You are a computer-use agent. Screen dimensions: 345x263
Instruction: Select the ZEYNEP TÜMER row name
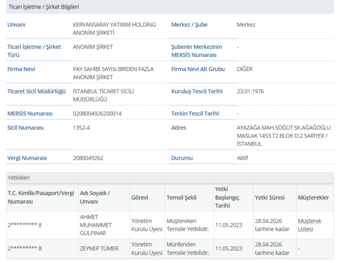(x=99, y=248)
